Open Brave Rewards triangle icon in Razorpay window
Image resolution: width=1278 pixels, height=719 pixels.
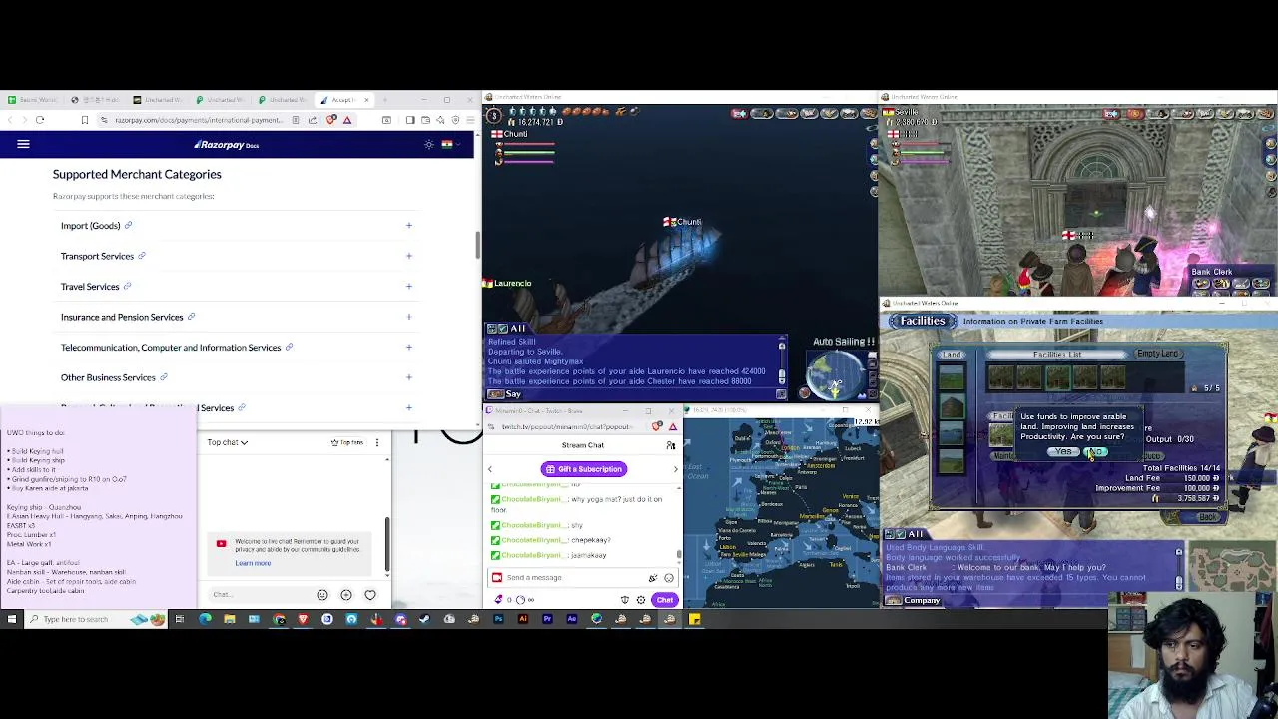[347, 120]
